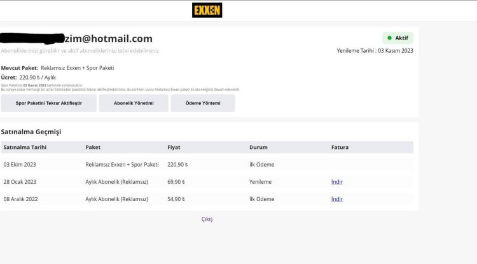Click the Satınalma Tarihi column header
The height and width of the screenshot is (264, 477).
pos(25,148)
